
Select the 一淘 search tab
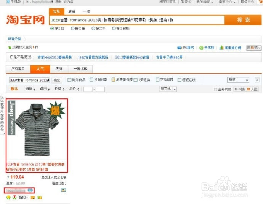click(x=87, y=11)
